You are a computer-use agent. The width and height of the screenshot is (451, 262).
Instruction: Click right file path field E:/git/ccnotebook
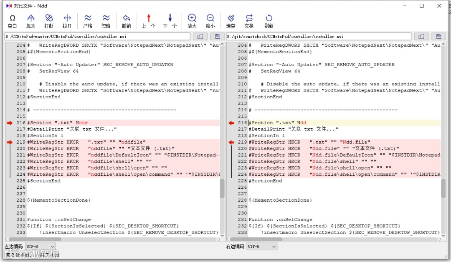(x=319, y=36)
